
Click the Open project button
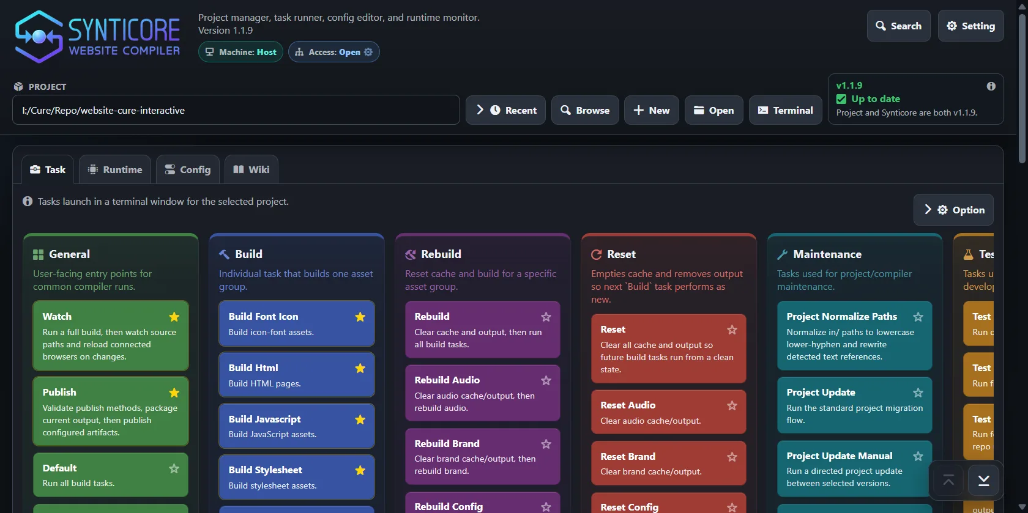click(x=714, y=110)
